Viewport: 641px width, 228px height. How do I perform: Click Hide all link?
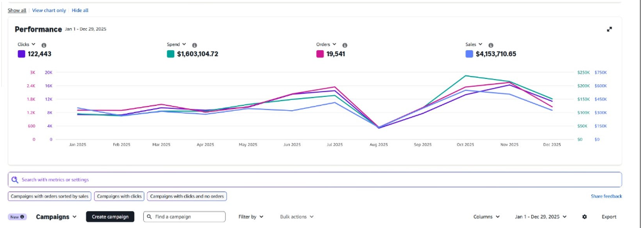(x=80, y=10)
